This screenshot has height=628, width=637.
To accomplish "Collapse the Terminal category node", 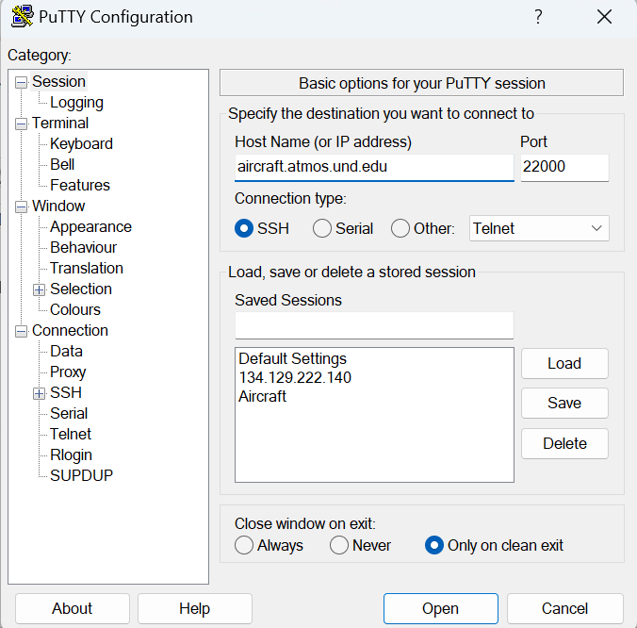I will 21,124.
